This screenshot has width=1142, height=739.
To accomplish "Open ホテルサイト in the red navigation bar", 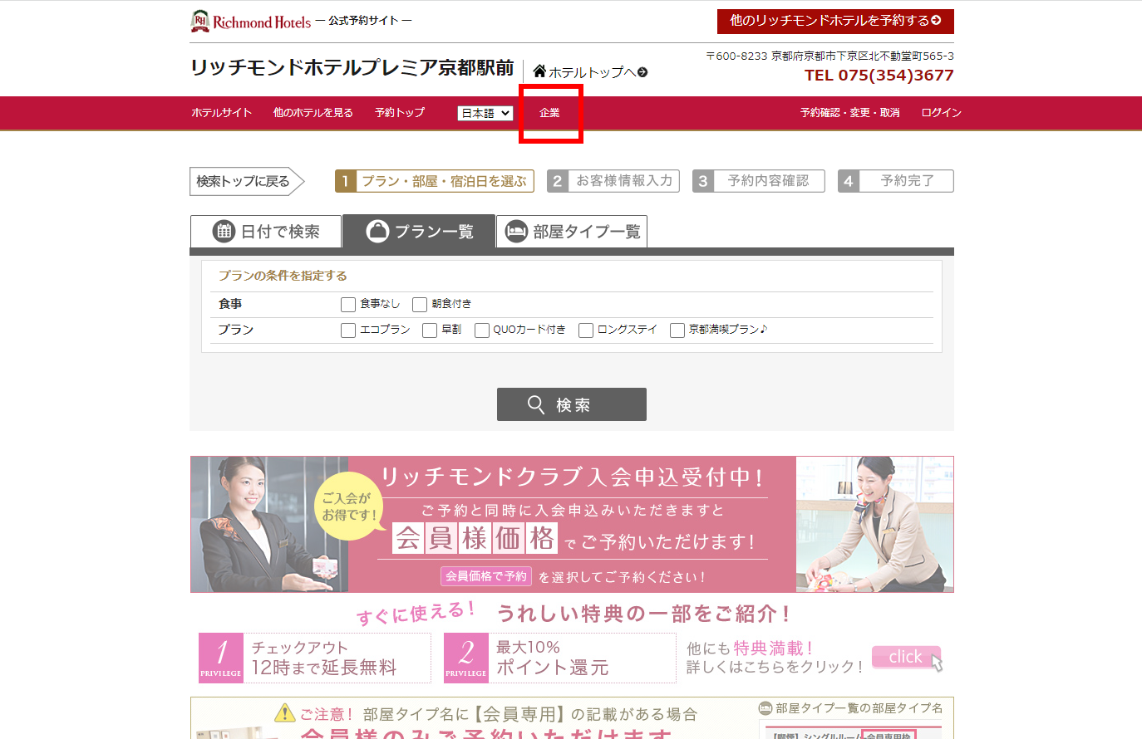I will [221, 113].
